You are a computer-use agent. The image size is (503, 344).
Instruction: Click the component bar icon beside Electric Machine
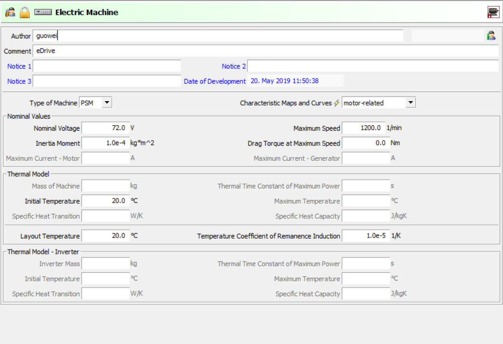click(x=43, y=13)
